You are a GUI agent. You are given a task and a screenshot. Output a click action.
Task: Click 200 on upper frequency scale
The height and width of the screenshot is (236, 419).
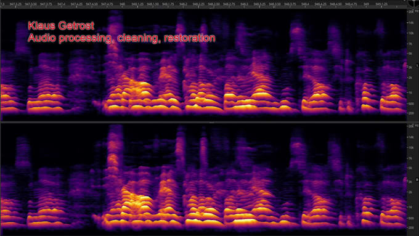(x=411, y=113)
